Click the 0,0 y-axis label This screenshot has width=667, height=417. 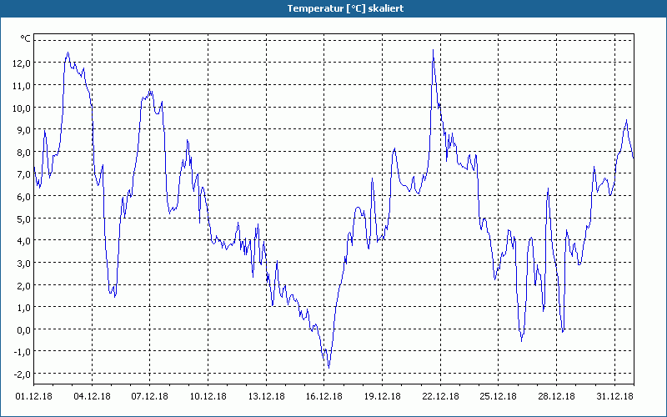23,329
